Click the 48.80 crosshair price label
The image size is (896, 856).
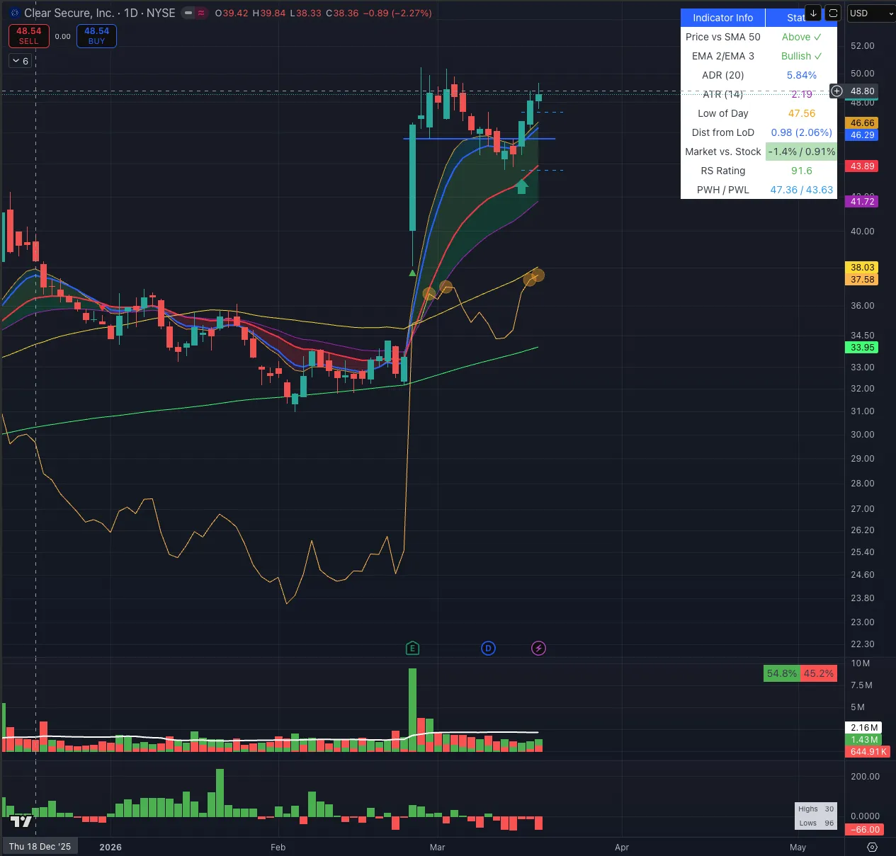coord(862,91)
